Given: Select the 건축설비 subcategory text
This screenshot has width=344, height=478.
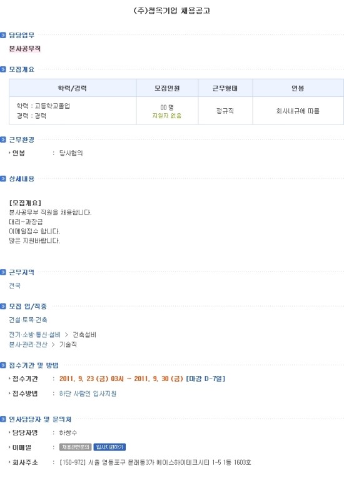Looking at the screenshot, I should click(x=84, y=335).
